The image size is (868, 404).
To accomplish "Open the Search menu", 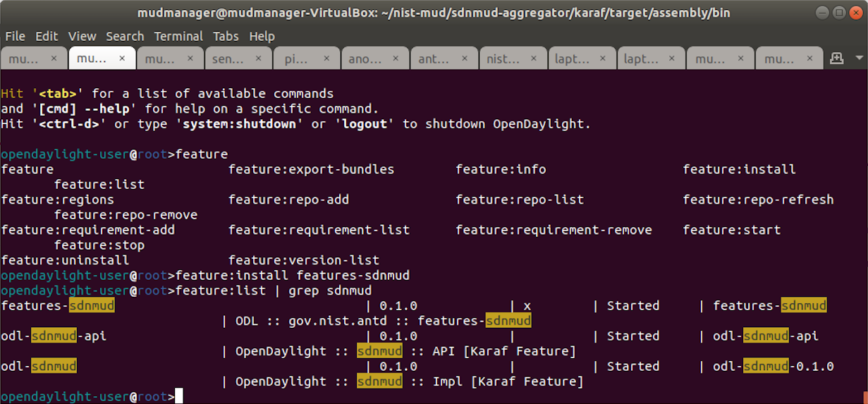I will point(125,36).
